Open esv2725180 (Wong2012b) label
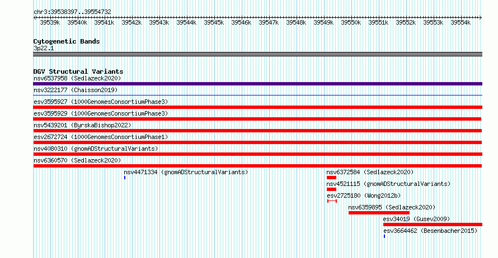 coord(364,195)
